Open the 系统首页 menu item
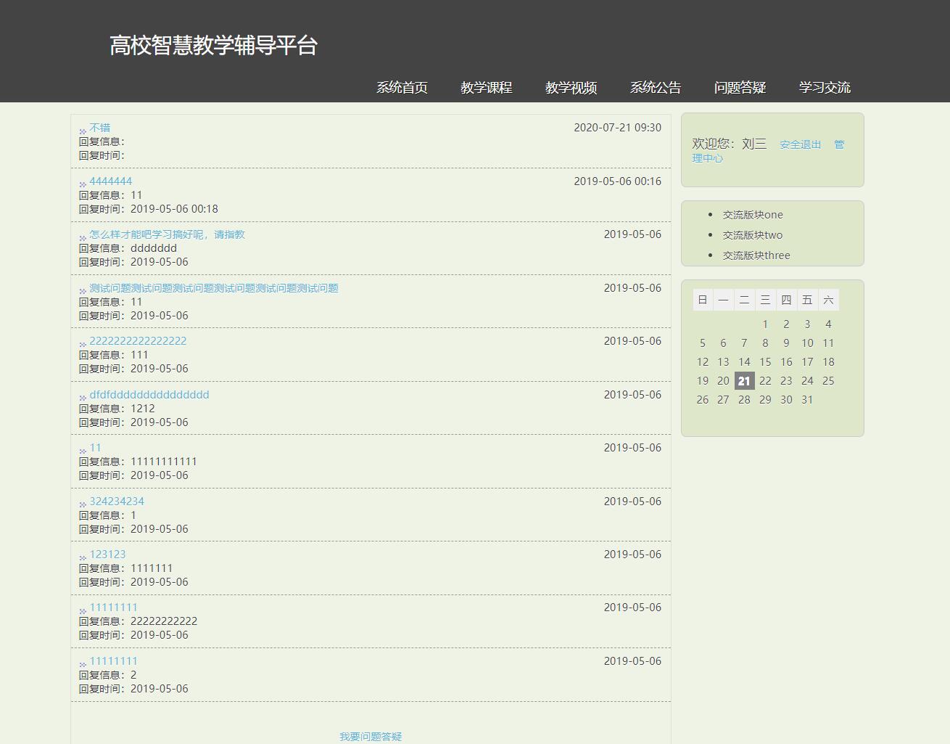Viewport: 950px width, 744px height. 402,87
